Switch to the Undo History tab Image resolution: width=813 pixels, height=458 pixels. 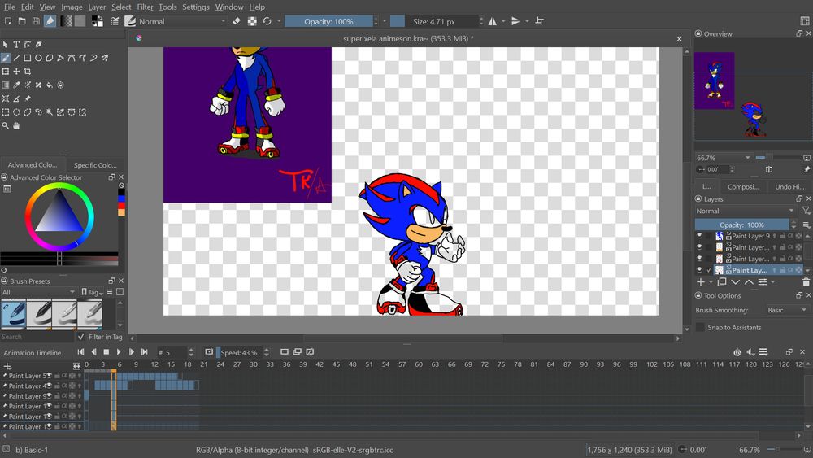pyautogui.click(x=789, y=186)
